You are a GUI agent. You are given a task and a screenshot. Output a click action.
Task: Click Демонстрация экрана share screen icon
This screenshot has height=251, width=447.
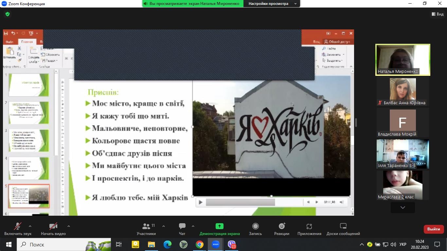(x=220, y=226)
